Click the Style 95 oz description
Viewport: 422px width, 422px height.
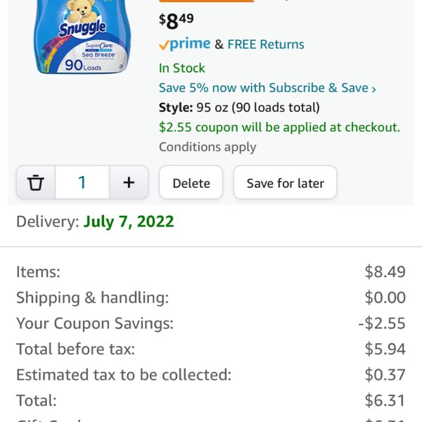point(239,108)
